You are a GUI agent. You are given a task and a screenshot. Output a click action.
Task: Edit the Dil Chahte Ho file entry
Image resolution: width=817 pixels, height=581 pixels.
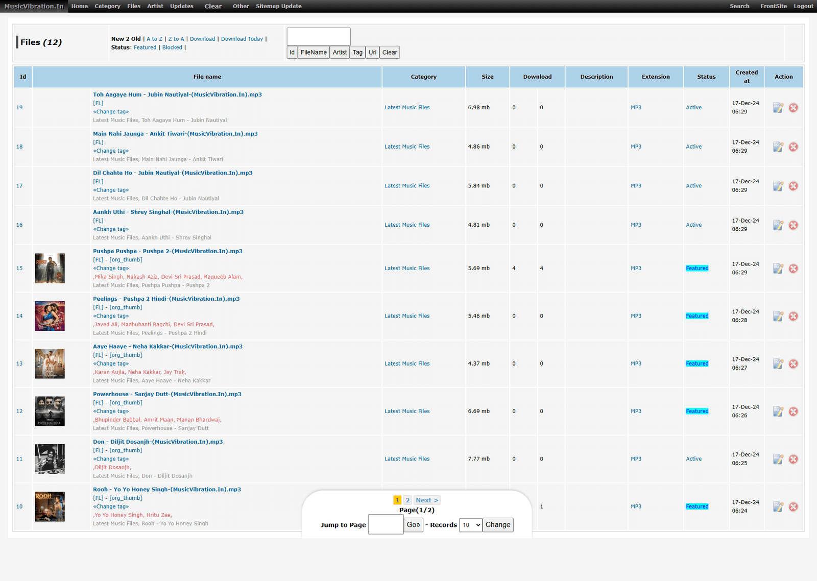778,186
